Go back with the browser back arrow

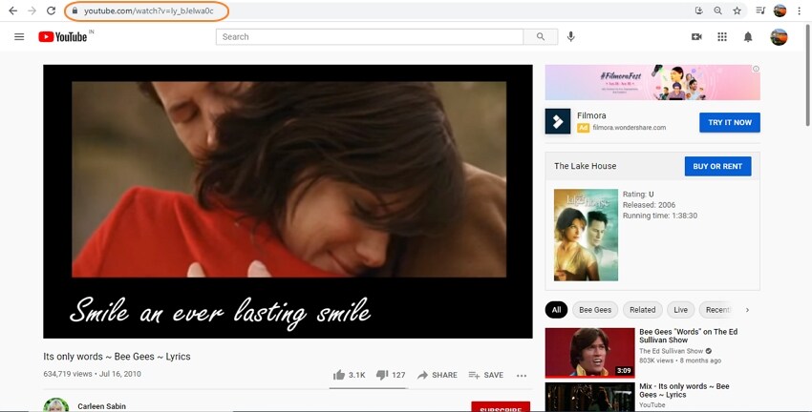pos(13,10)
